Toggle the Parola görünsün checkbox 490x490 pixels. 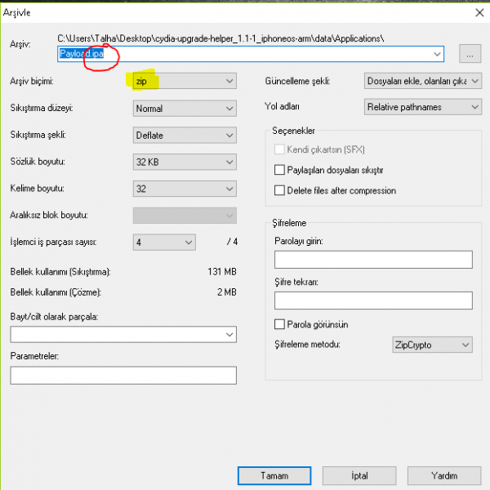click(281, 324)
